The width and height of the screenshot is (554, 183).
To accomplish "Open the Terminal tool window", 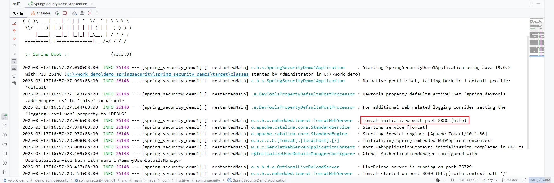I will pyautogui.click(x=5, y=154).
